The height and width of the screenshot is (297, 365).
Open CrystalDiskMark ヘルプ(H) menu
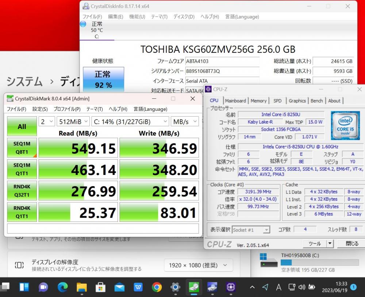118,109
